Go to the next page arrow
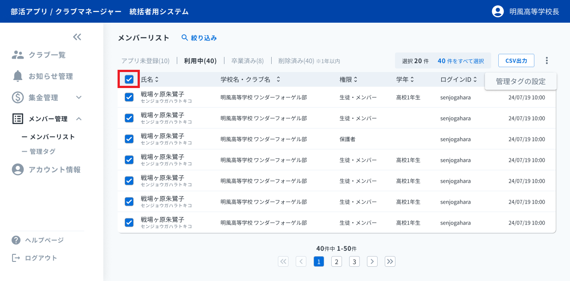This screenshot has width=570, height=281. (372, 261)
